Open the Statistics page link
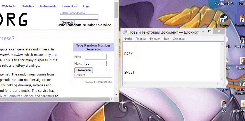This screenshot has width=245, height=121. click(28, 6)
